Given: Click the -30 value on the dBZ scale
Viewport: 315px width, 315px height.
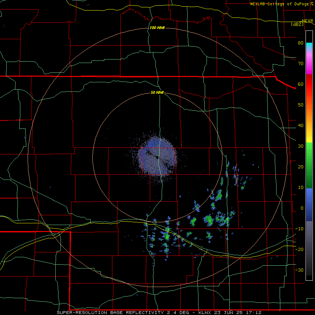Looking at the screenshot, I should point(299,270).
